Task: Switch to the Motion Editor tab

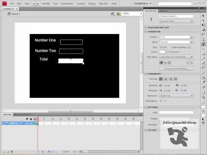Action: (x=22, y=115)
